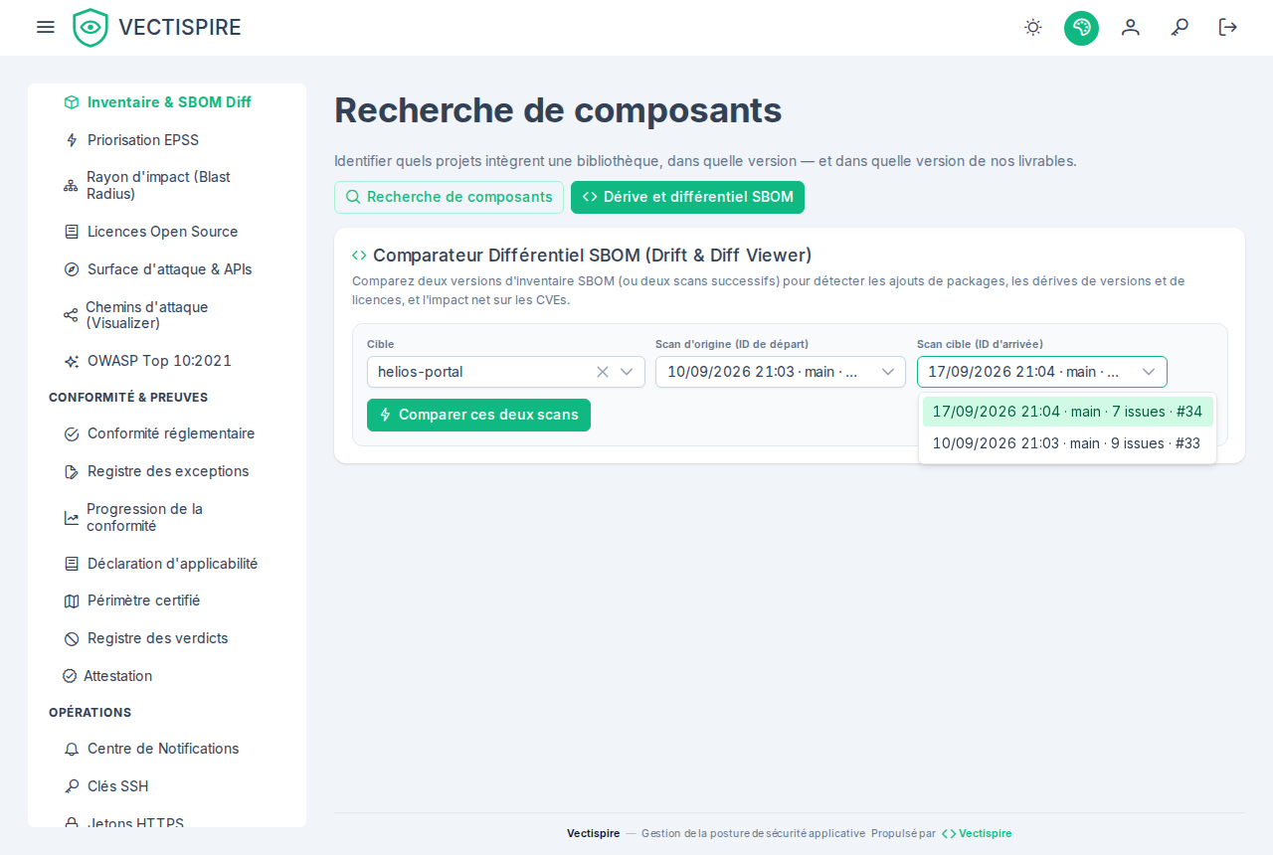Click the Recherche de composants page heading
1273x855 pixels.
[558, 110]
